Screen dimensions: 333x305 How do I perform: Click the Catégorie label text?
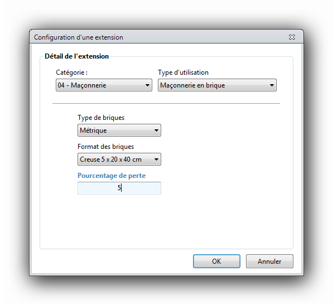tap(71, 72)
